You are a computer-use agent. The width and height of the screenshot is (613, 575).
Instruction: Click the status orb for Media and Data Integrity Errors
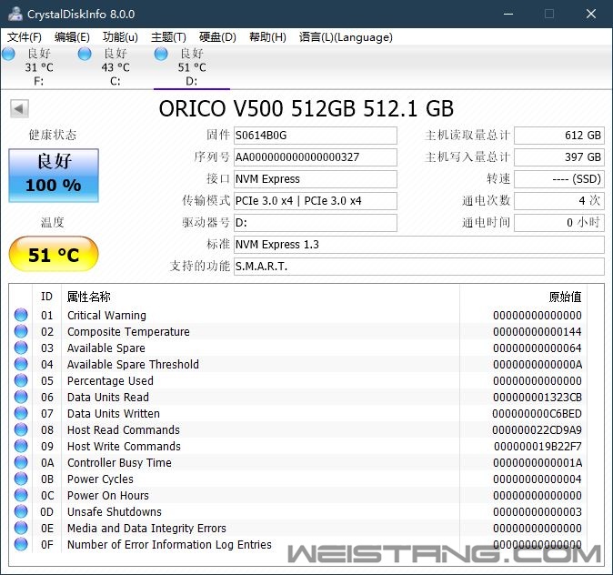(21, 528)
